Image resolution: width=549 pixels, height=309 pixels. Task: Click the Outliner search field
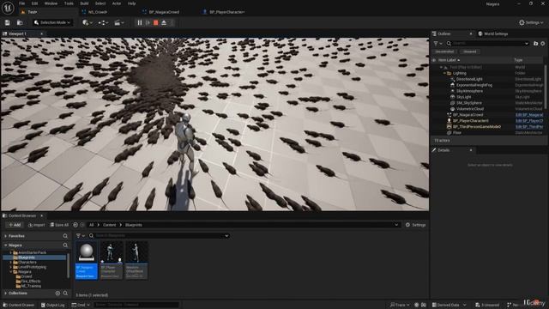point(487,44)
